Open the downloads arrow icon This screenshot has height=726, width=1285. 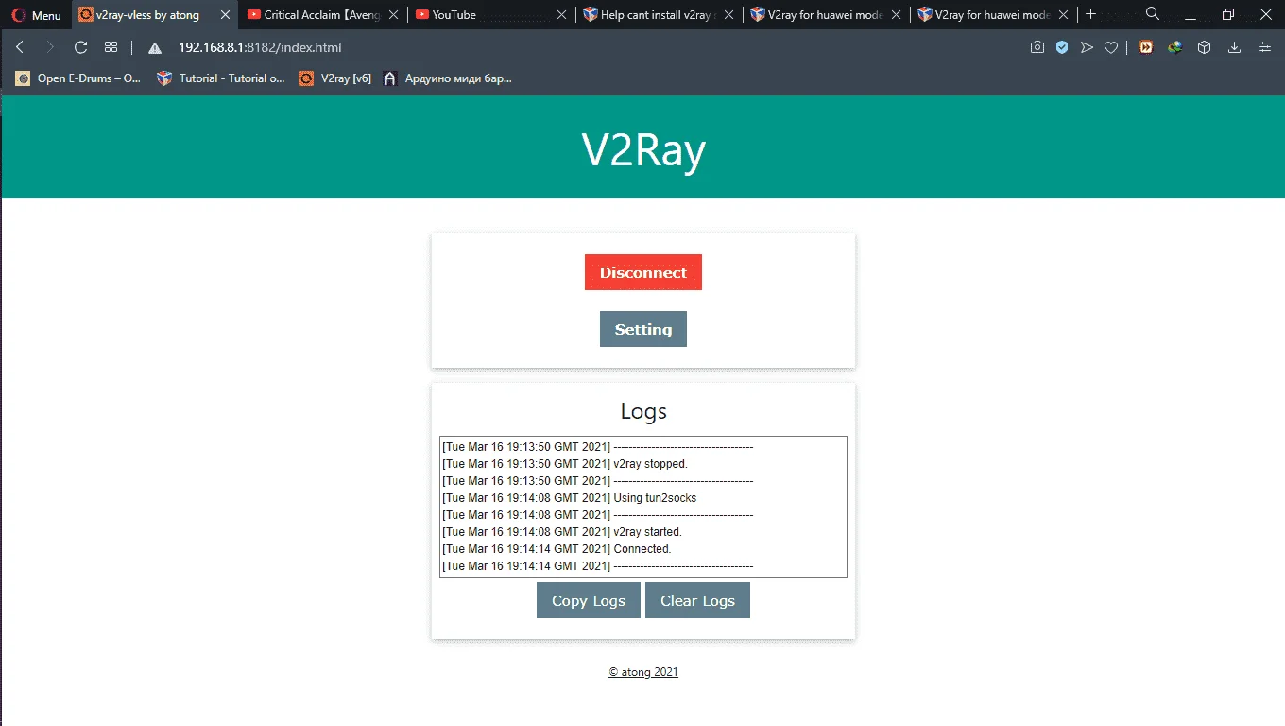click(1234, 47)
